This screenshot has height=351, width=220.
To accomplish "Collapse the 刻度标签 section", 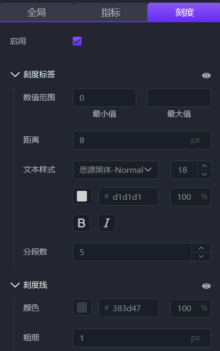I will (15, 74).
